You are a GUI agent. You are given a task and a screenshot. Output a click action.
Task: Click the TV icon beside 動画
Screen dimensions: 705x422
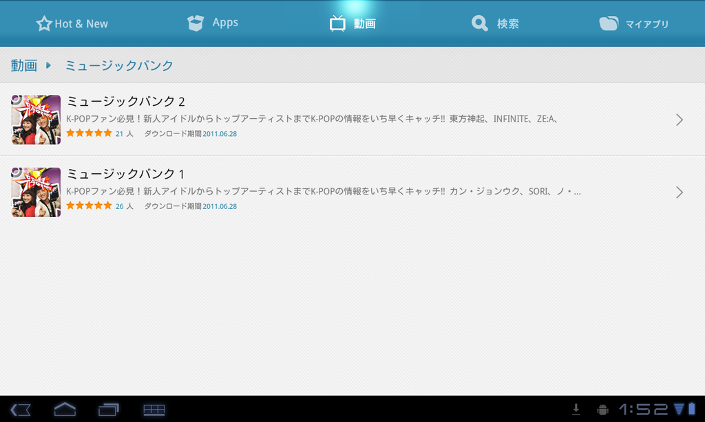337,23
